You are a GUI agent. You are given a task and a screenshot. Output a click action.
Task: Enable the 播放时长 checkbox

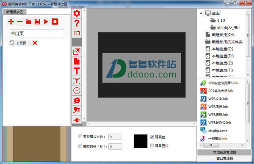pyautogui.click(x=80, y=146)
